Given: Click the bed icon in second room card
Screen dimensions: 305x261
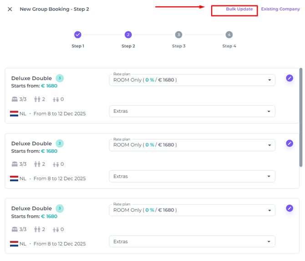Looking at the screenshot, I should click(14, 164).
